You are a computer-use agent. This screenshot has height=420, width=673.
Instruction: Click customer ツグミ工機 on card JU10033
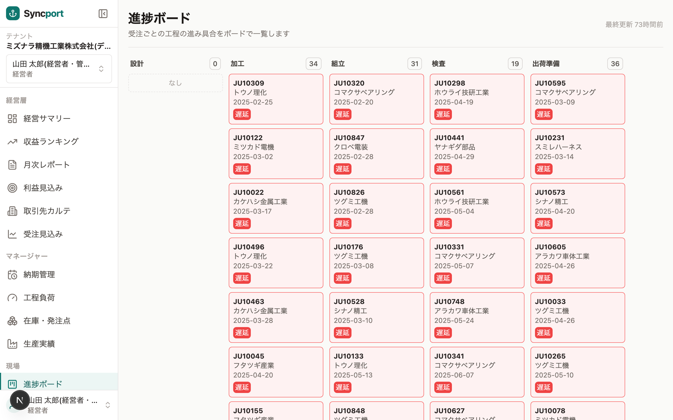(552, 311)
